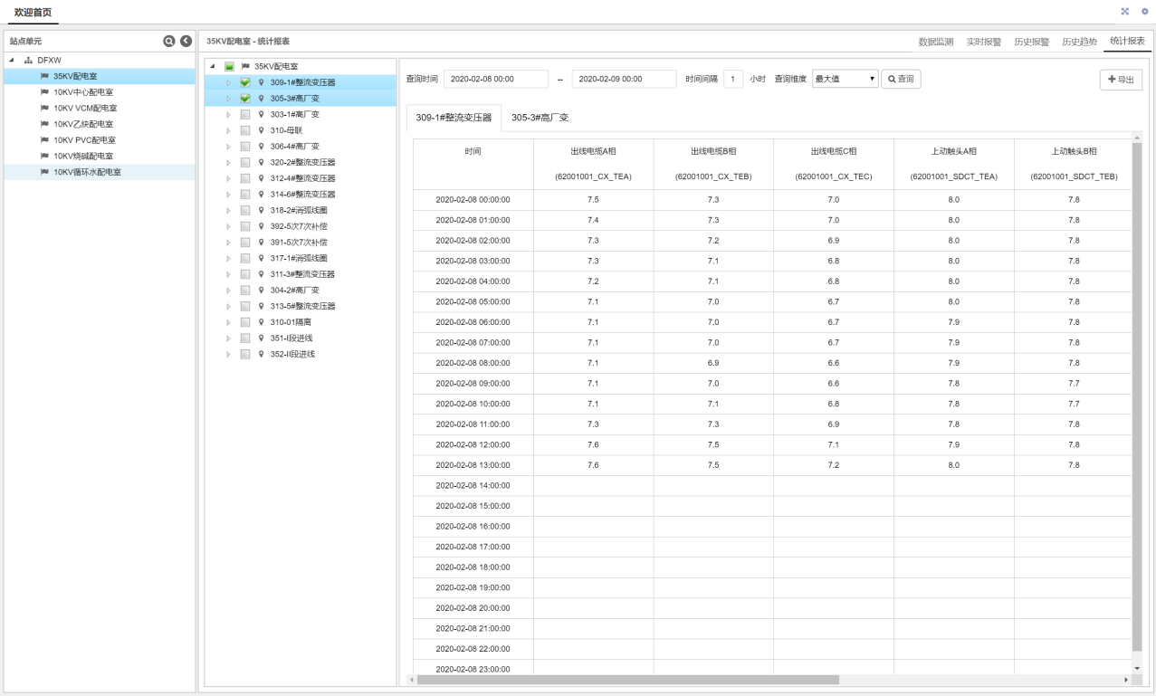Click the location pin icon of 352-II段进线

pyautogui.click(x=261, y=354)
